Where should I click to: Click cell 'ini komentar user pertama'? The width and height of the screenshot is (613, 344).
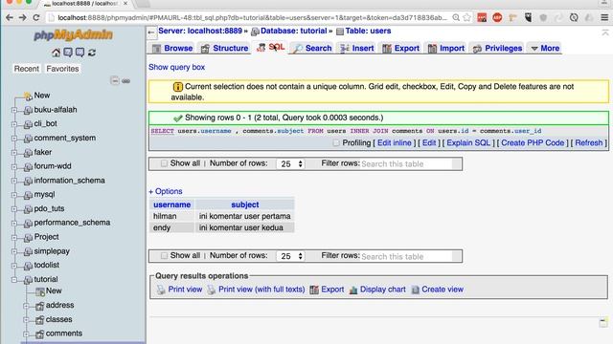245,216
